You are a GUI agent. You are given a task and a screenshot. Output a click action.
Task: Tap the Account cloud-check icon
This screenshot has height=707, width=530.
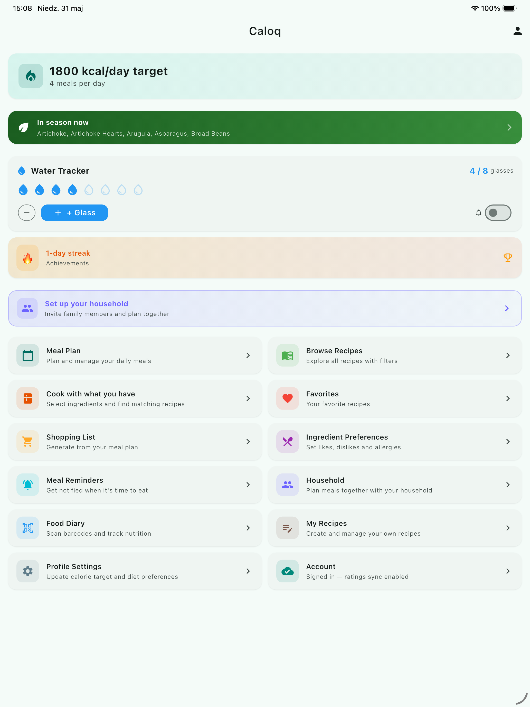(x=288, y=571)
